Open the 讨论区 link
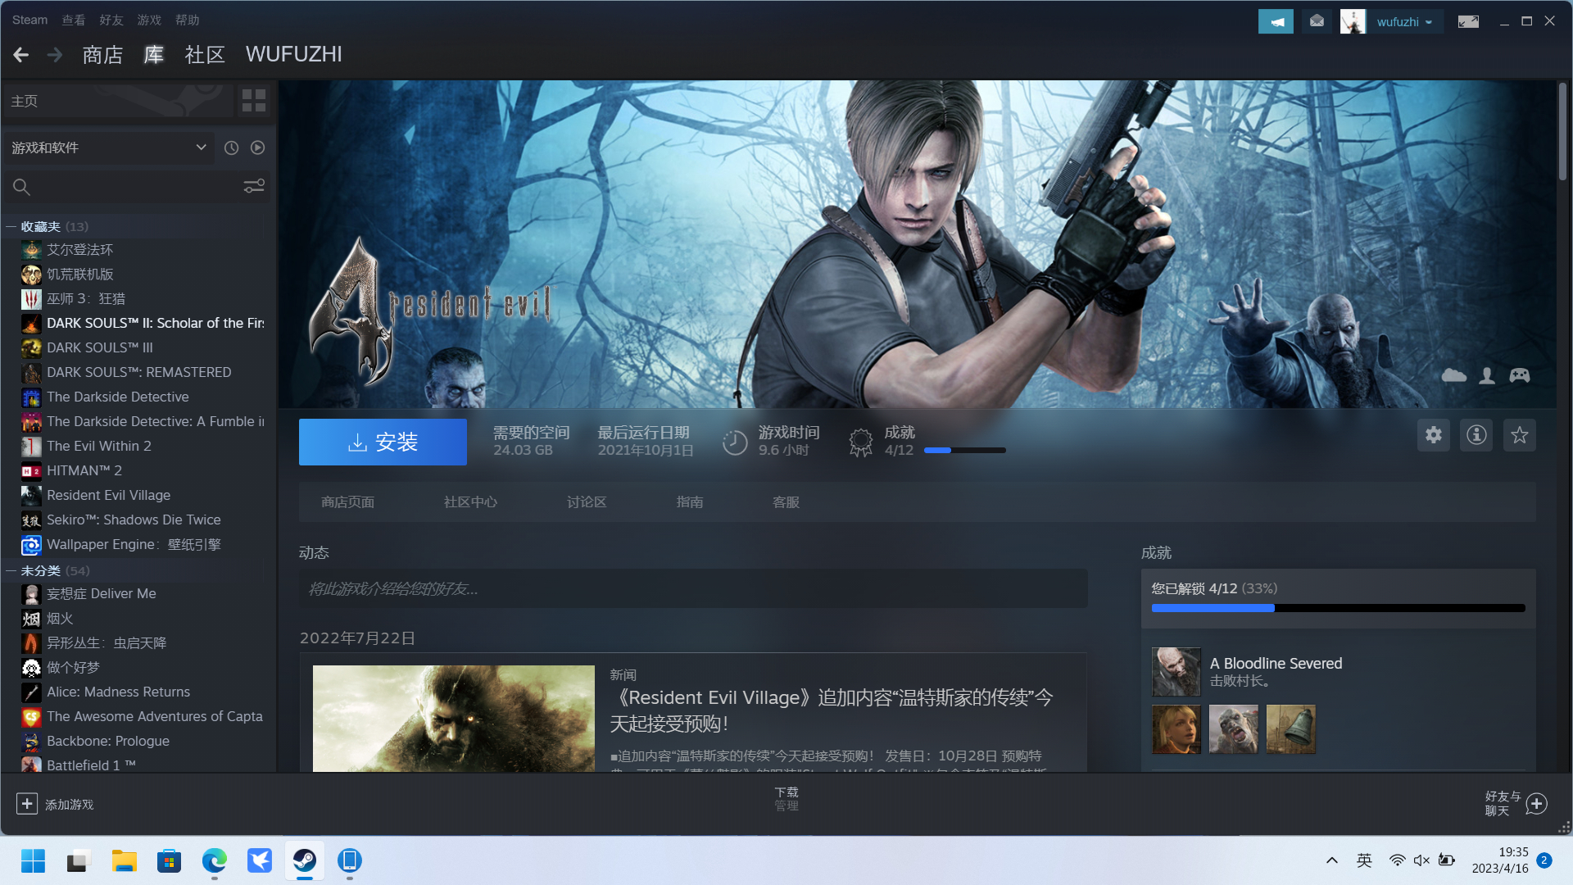 pyautogui.click(x=587, y=502)
